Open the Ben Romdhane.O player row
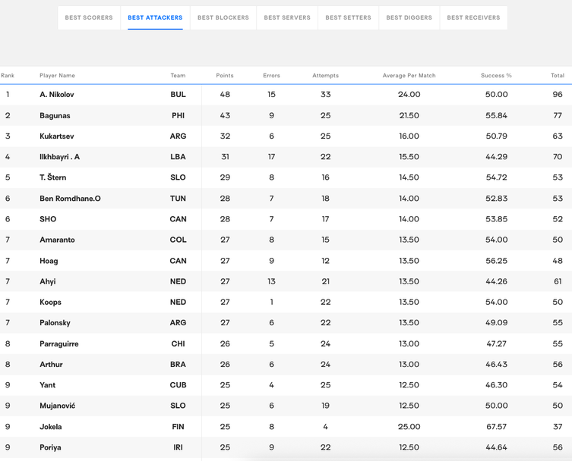The image size is (572, 461). click(x=70, y=199)
